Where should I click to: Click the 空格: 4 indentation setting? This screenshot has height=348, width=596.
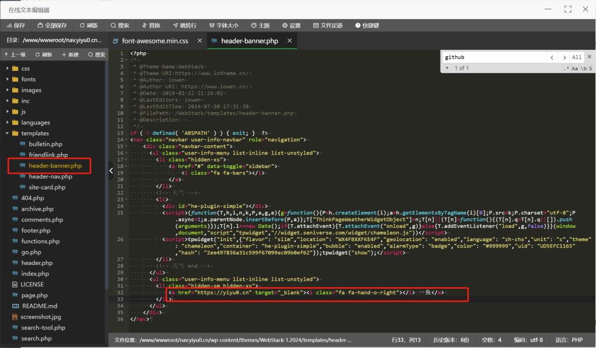point(491,340)
